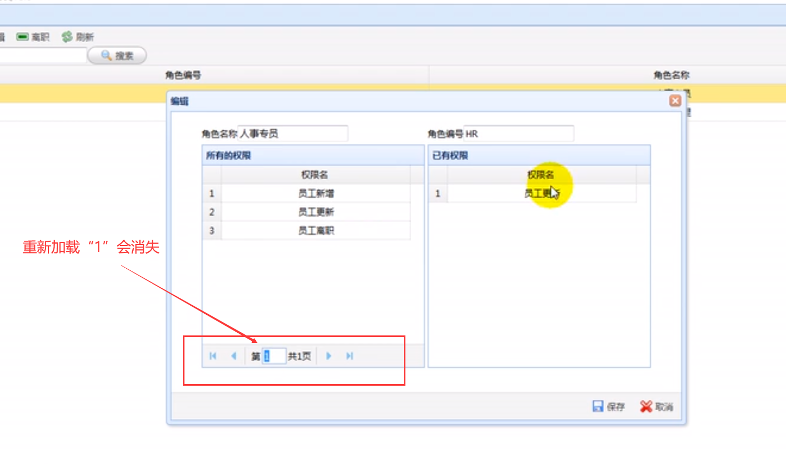Click the page number input box
786x464 pixels.
(274, 356)
